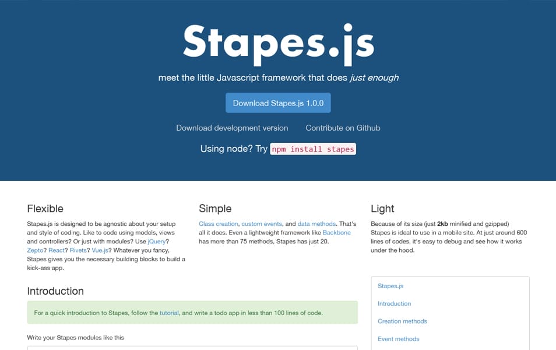Open Creation methods from the sidebar
Screen dimensions: 556x350
[402, 321]
